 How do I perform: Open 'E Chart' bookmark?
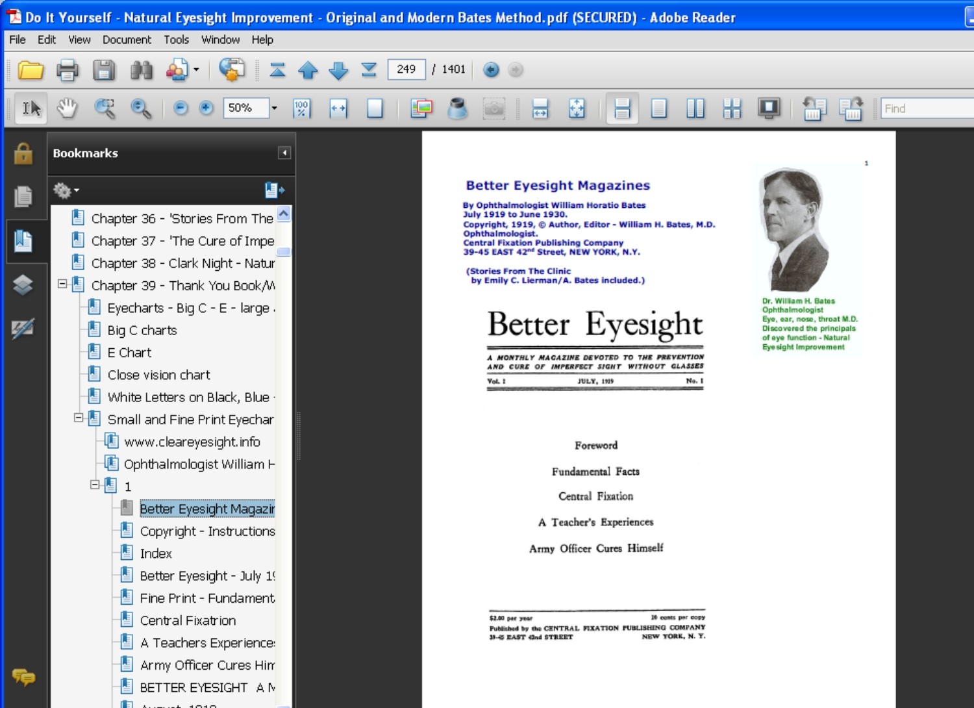tap(129, 353)
